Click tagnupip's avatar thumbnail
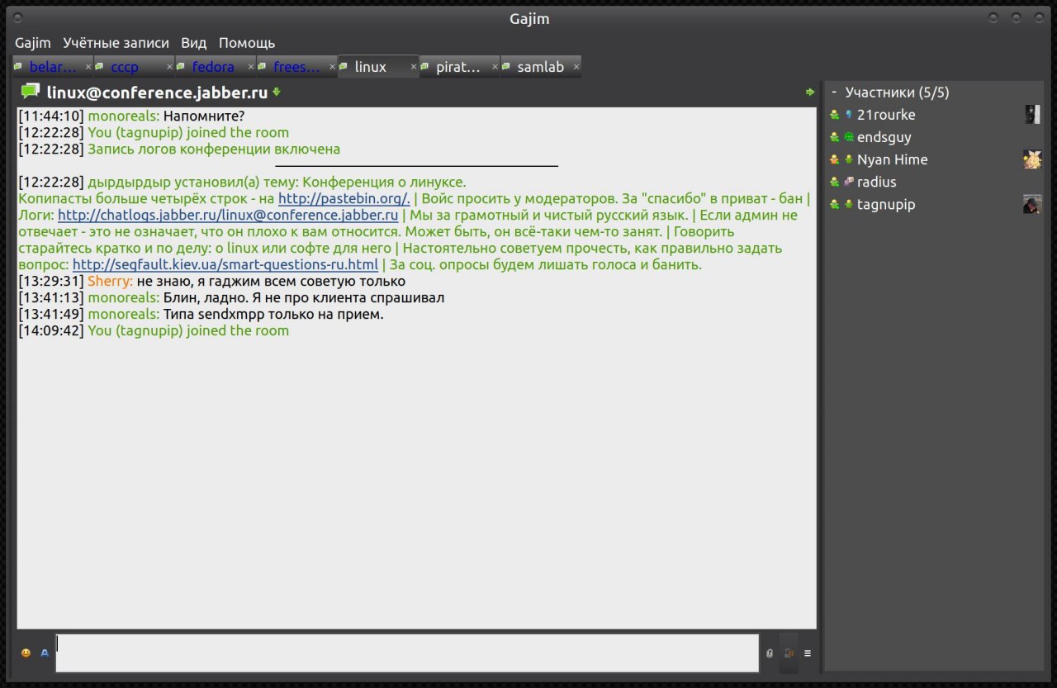The height and width of the screenshot is (688, 1057). (1032, 204)
